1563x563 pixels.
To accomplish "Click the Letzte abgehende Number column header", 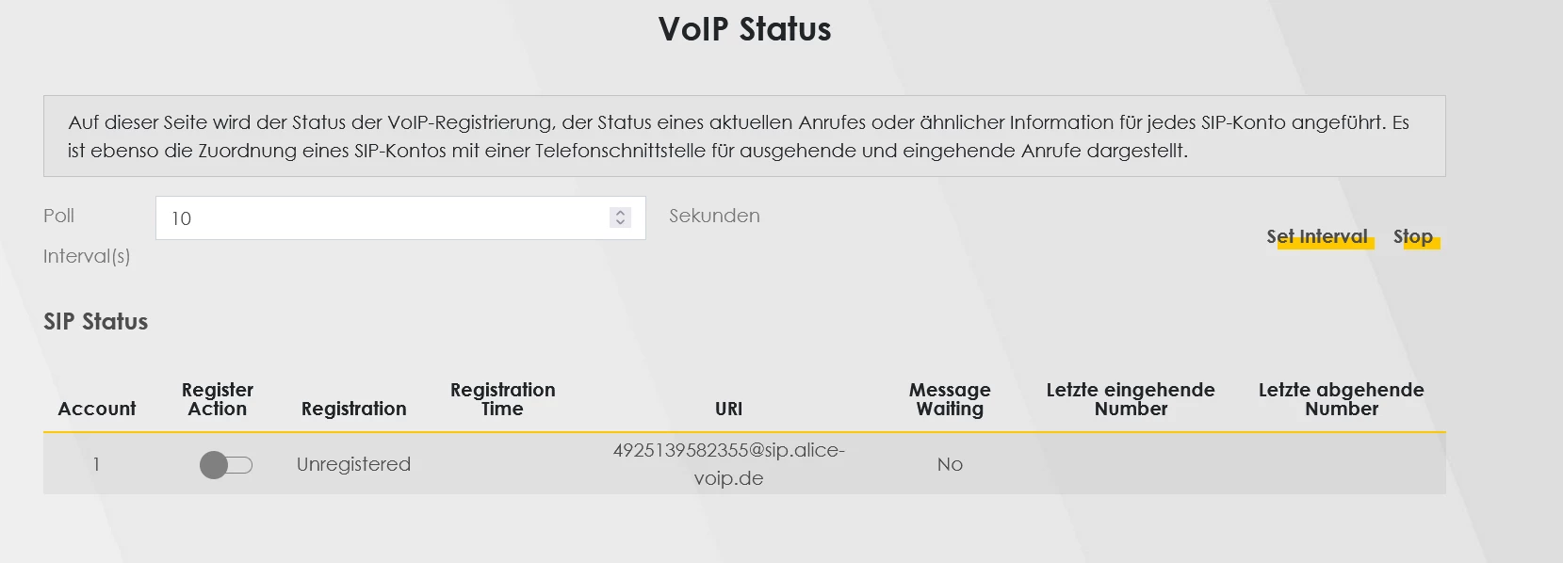I will pyautogui.click(x=1341, y=399).
